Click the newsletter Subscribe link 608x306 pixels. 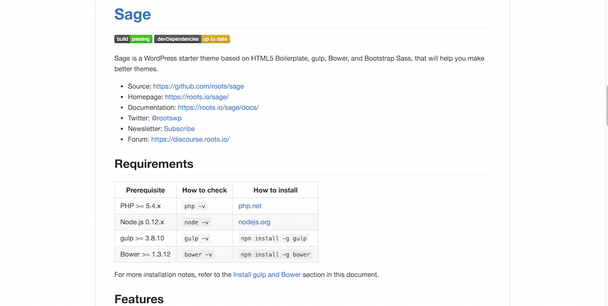pyautogui.click(x=179, y=129)
